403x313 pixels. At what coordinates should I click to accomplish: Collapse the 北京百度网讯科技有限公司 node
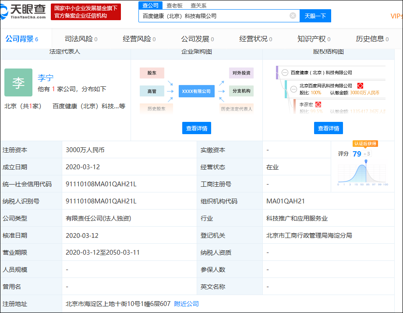click(x=293, y=89)
